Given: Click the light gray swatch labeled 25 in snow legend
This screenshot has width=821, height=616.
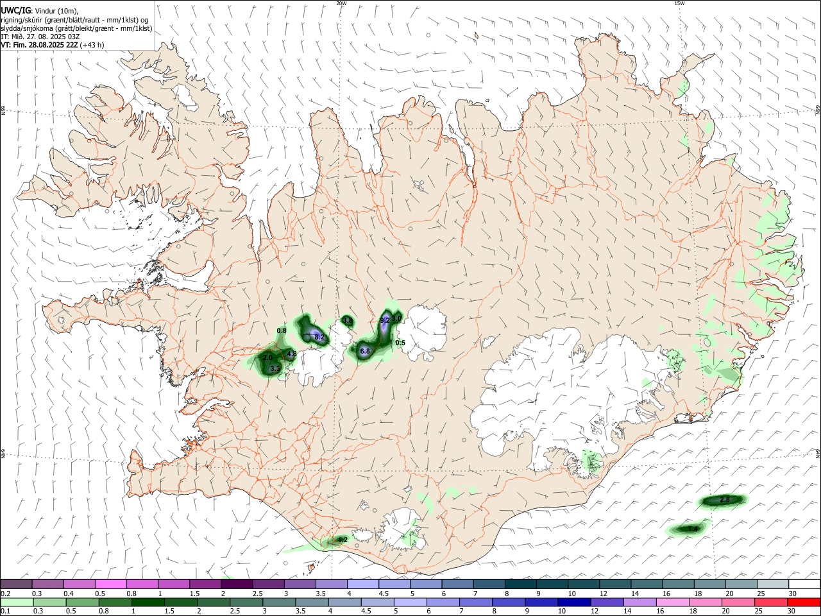Looking at the screenshot, I should [x=772, y=584].
